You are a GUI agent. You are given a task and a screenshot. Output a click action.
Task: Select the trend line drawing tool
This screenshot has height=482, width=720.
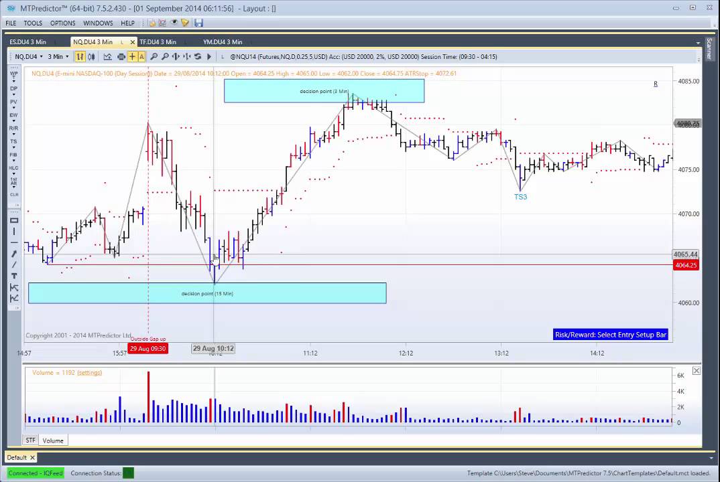[14, 264]
